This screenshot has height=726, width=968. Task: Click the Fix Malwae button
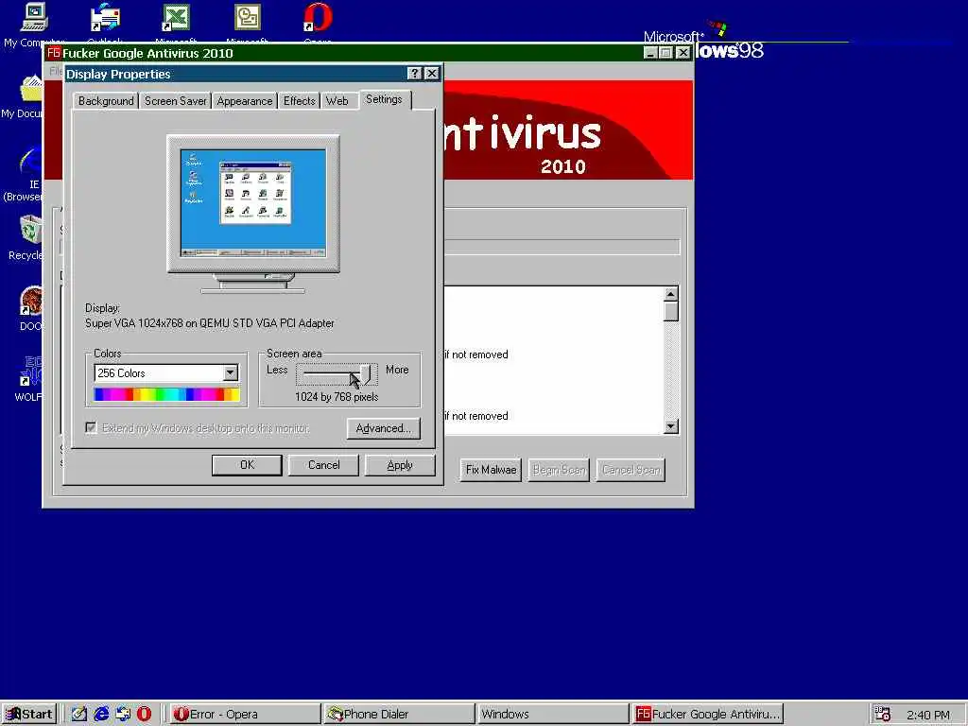(x=491, y=470)
